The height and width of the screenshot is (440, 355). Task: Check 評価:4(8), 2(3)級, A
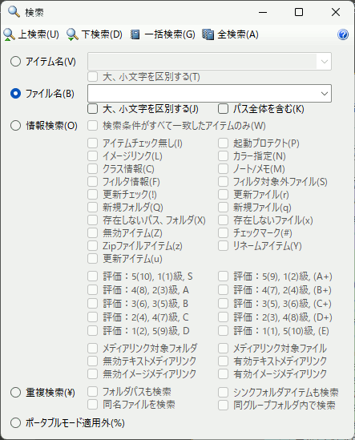93,290
